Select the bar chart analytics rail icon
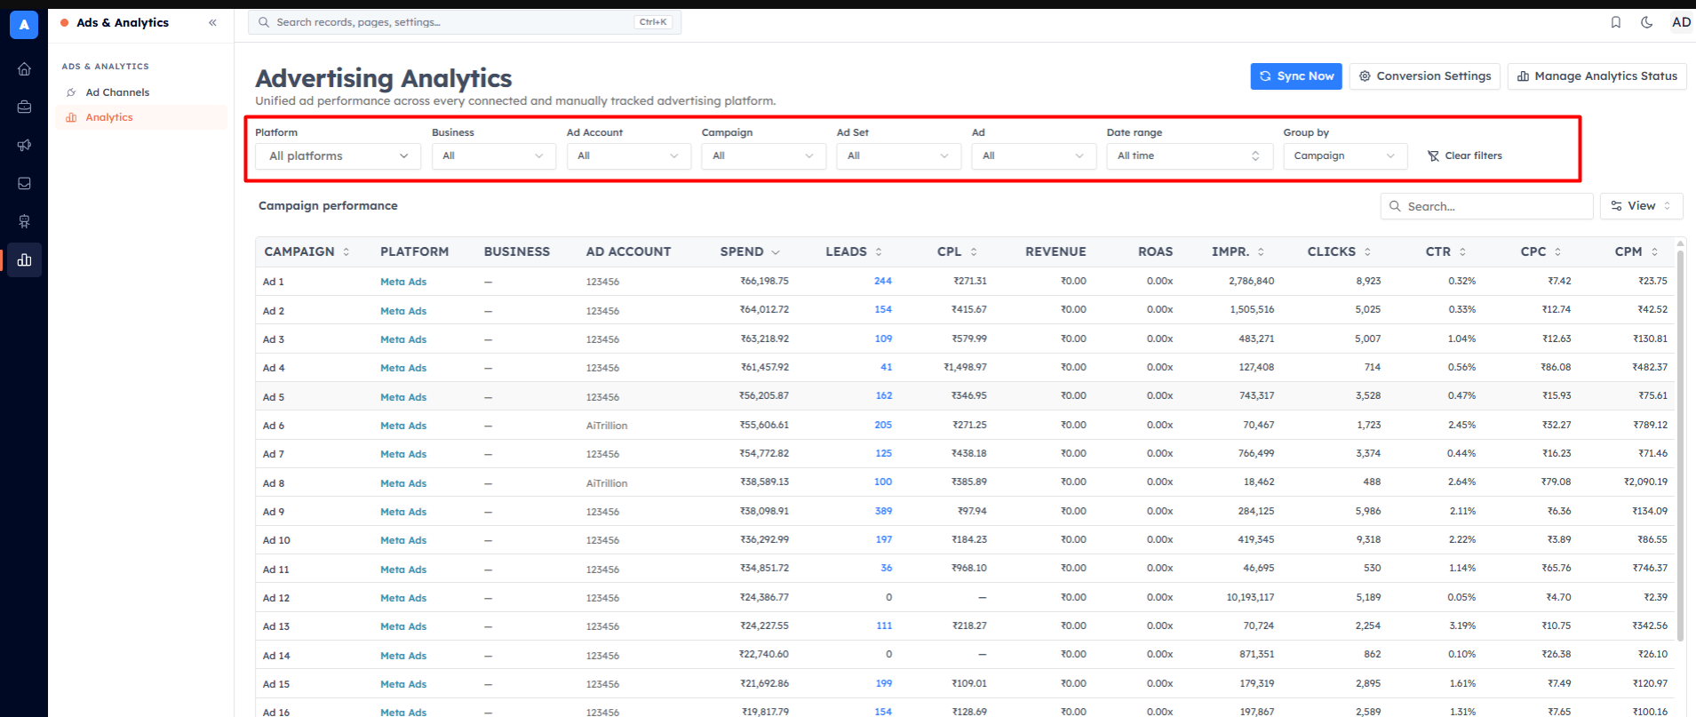Viewport: 1696px width, 717px height. point(24,259)
